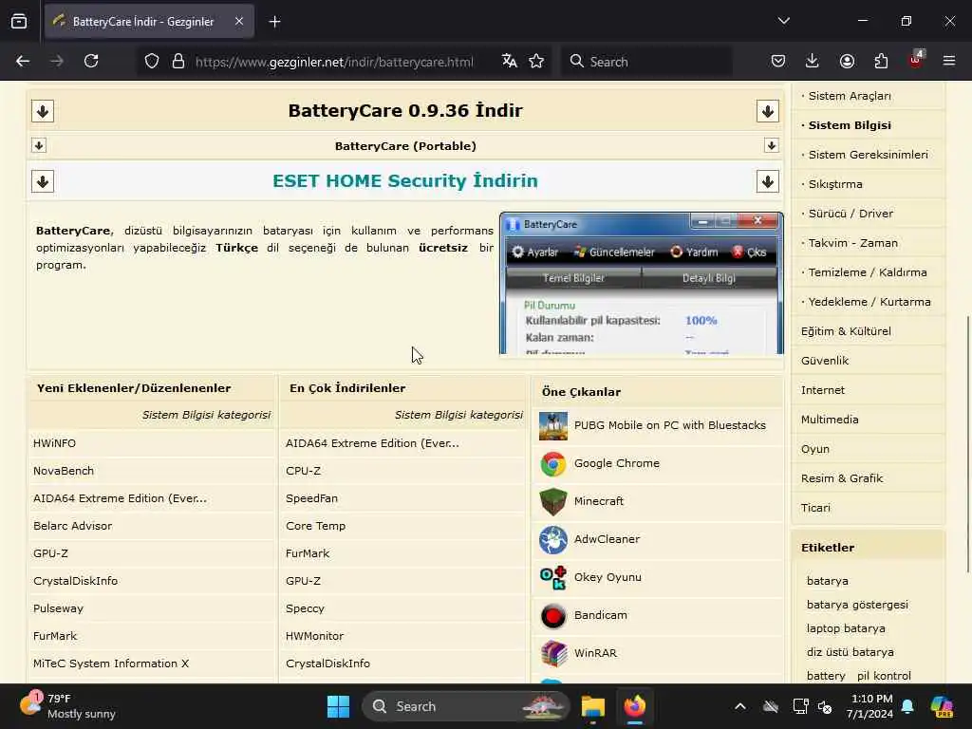
Task: Click right download arrow of BatteryCare (Portable) row
Action: tap(771, 145)
